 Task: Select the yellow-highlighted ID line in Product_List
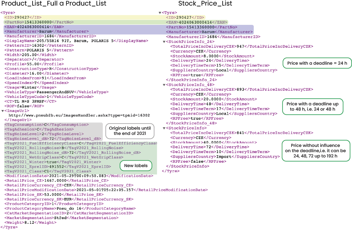23,18
